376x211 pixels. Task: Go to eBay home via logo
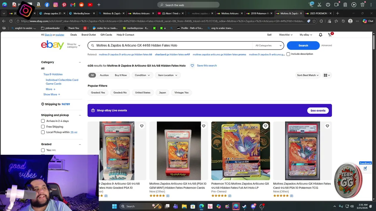(53, 45)
